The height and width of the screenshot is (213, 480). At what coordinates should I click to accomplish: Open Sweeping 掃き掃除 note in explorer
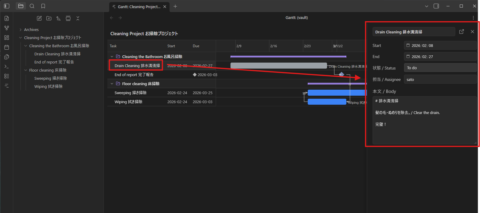pos(51,78)
